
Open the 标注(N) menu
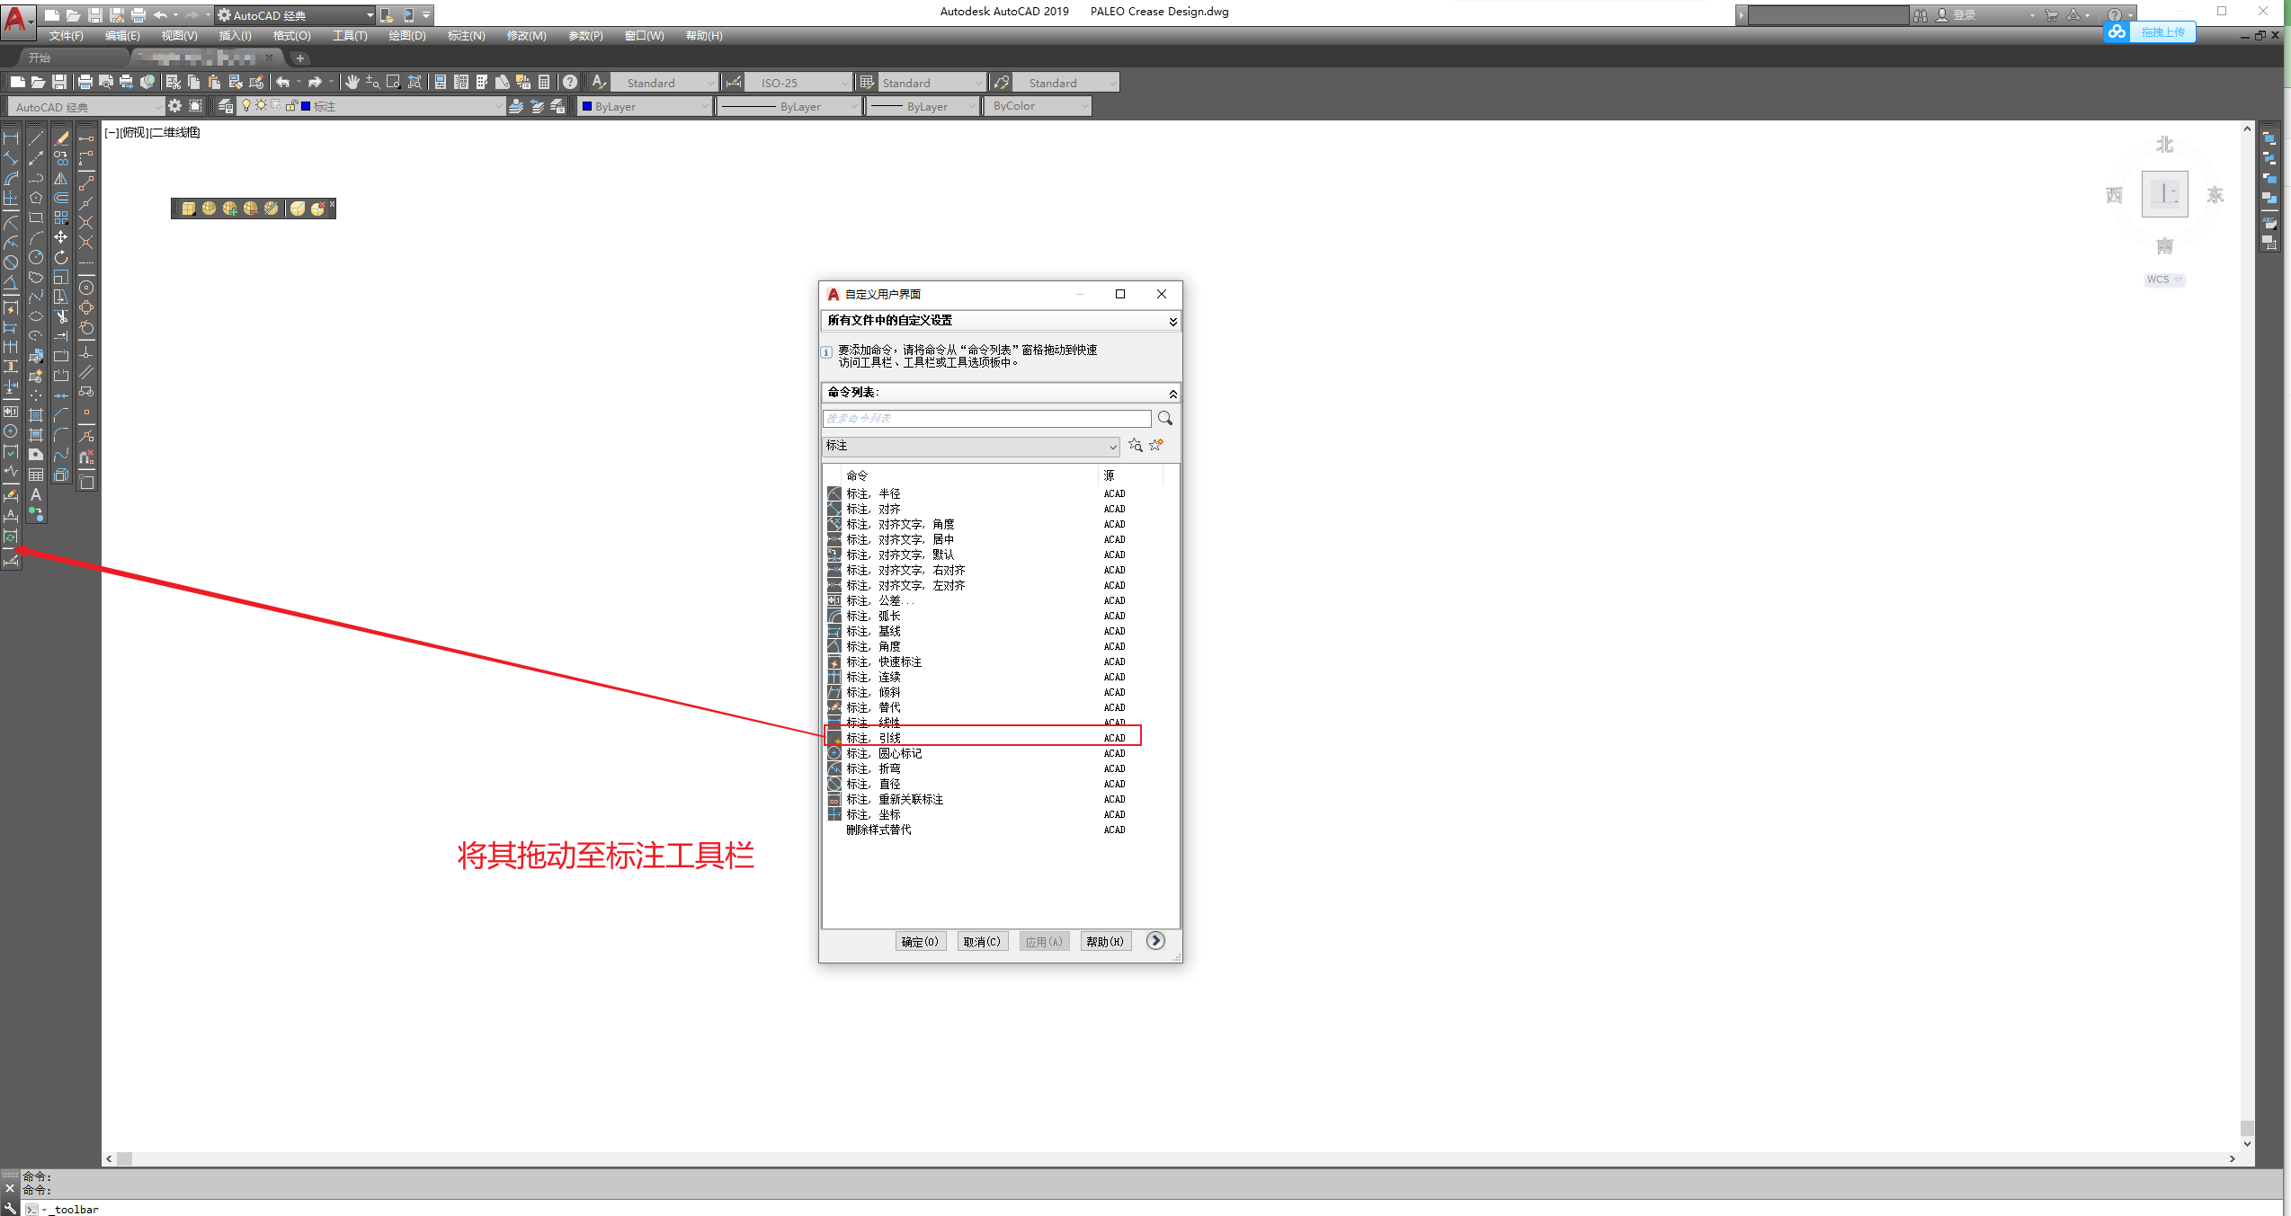(x=466, y=36)
